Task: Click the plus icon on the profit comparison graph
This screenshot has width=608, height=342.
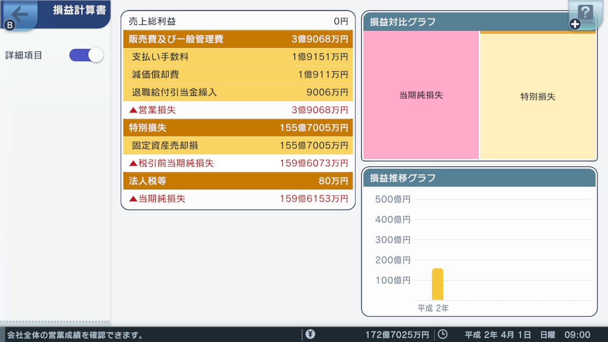Action: coord(574,23)
